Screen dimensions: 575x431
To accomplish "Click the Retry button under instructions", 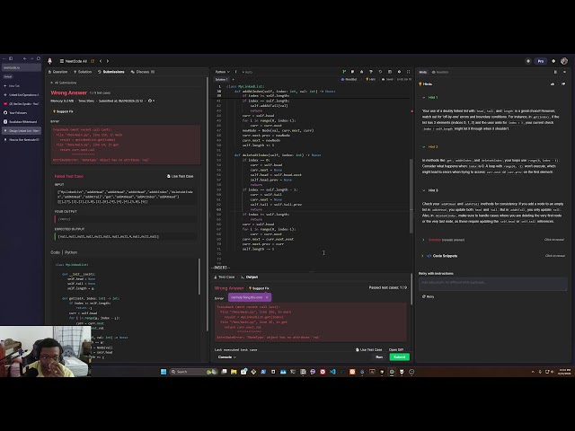I will tap(428, 296).
